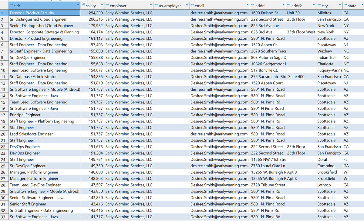
Task: Open the email column dropdown arrow
Action: pos(248,5)
